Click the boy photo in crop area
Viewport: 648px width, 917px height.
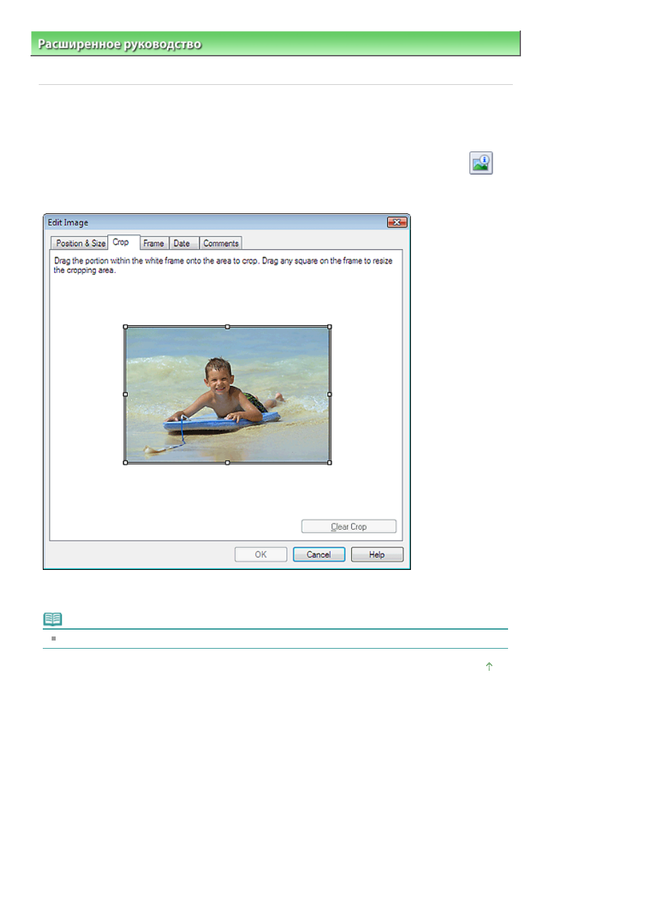[228, 395]
